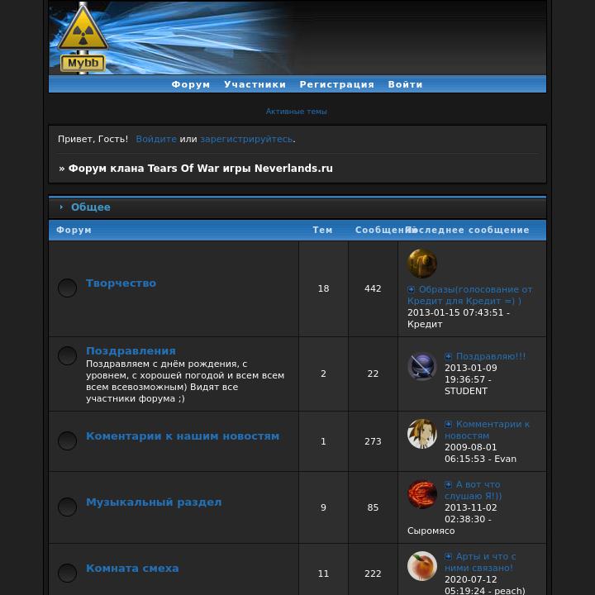Image resolution: width=595 pixels, height=595 pixels.
Task: Follow the Войдите link in greeting
Action: (x=156, y=140)
